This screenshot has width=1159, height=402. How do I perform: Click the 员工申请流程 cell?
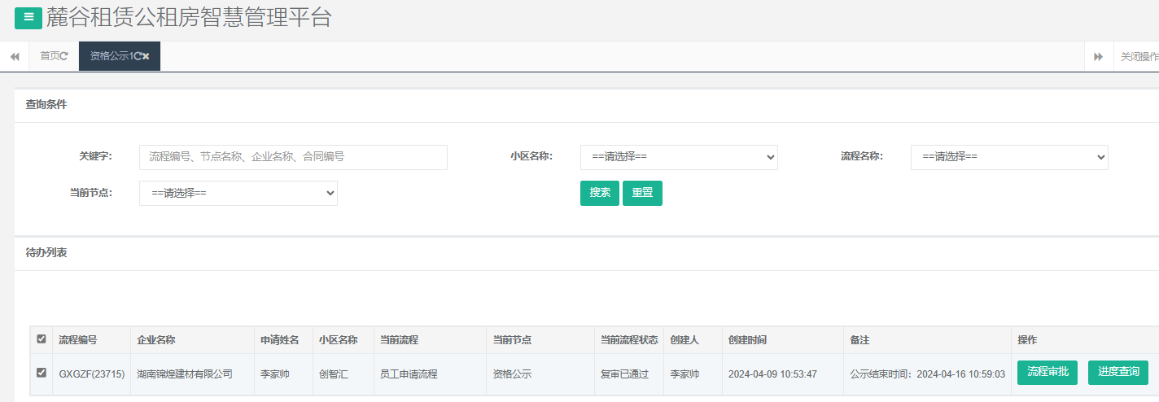(x=409, y=374)
